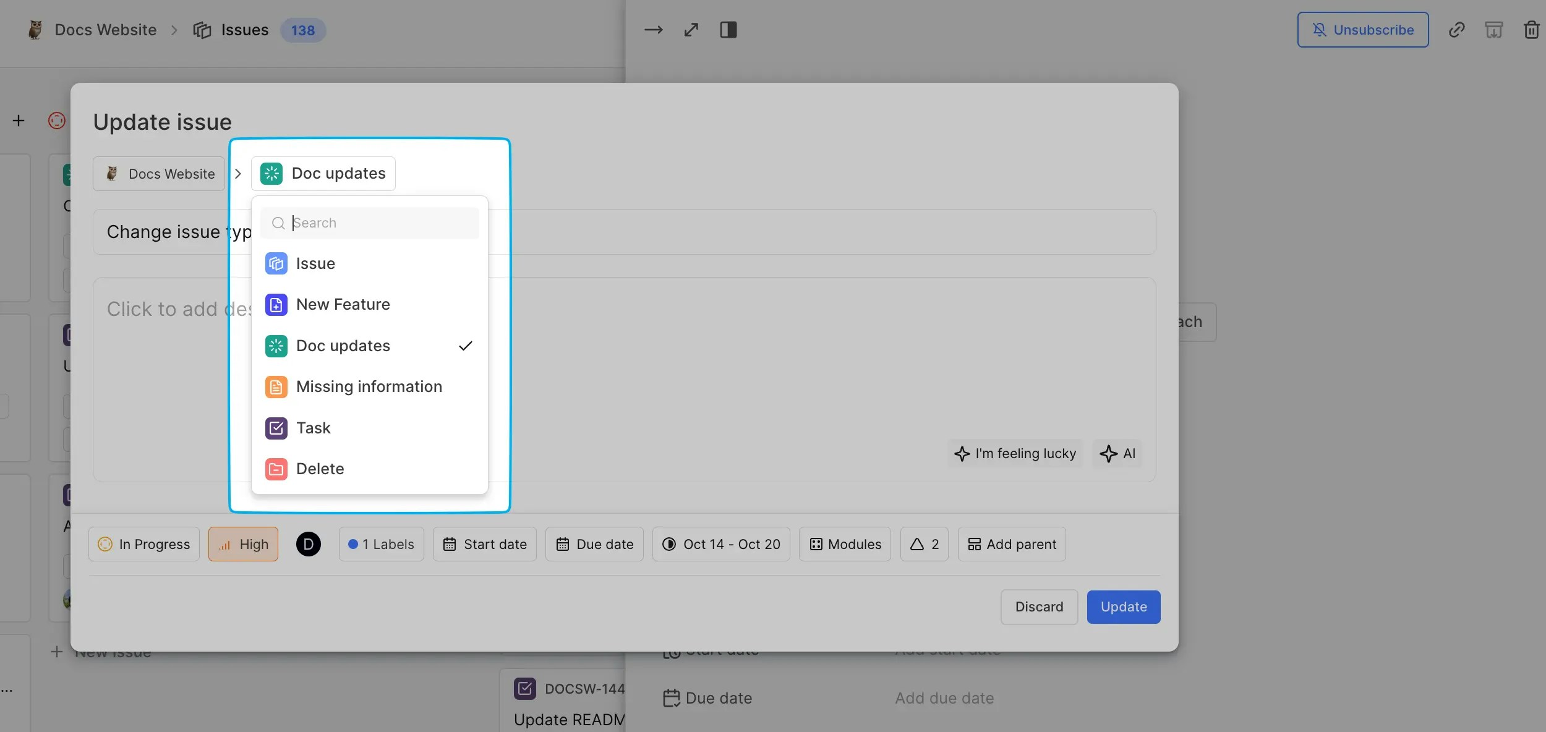Screen dimensions: 1546x732
Task: Open the 1 Labels color-dot selector
Action: point(381,544)
